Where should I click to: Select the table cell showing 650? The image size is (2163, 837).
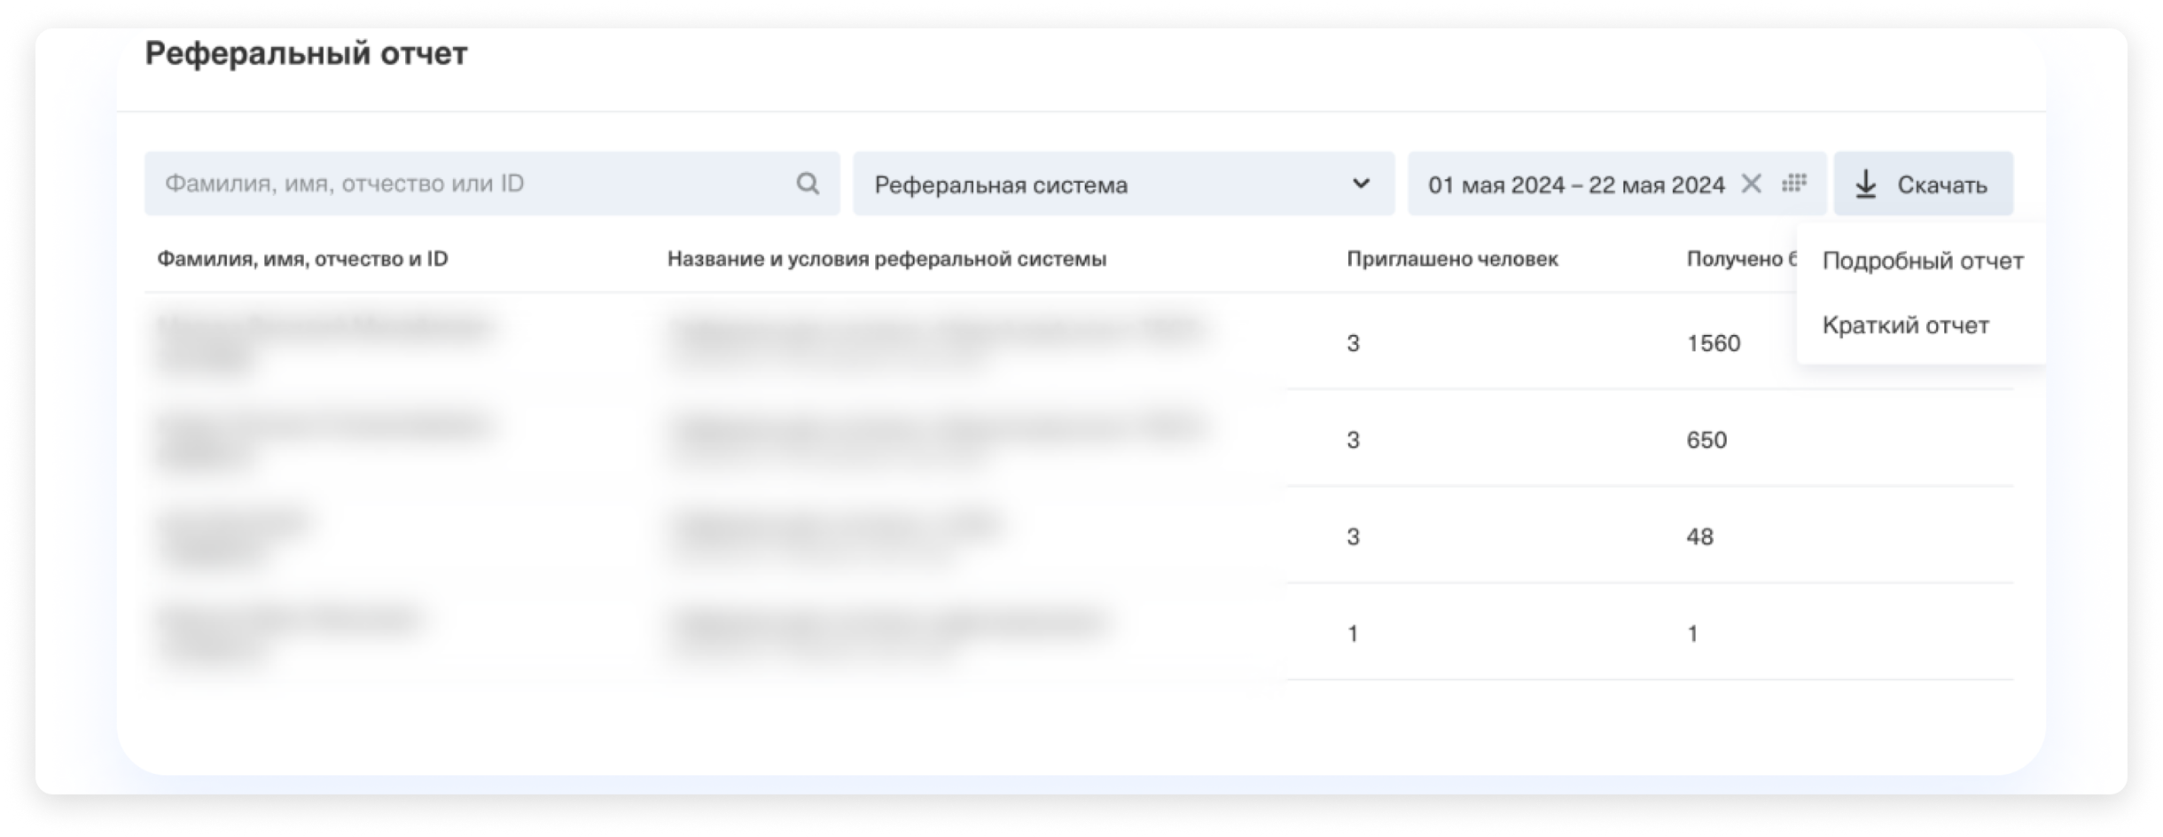[x=1706, y=440]
